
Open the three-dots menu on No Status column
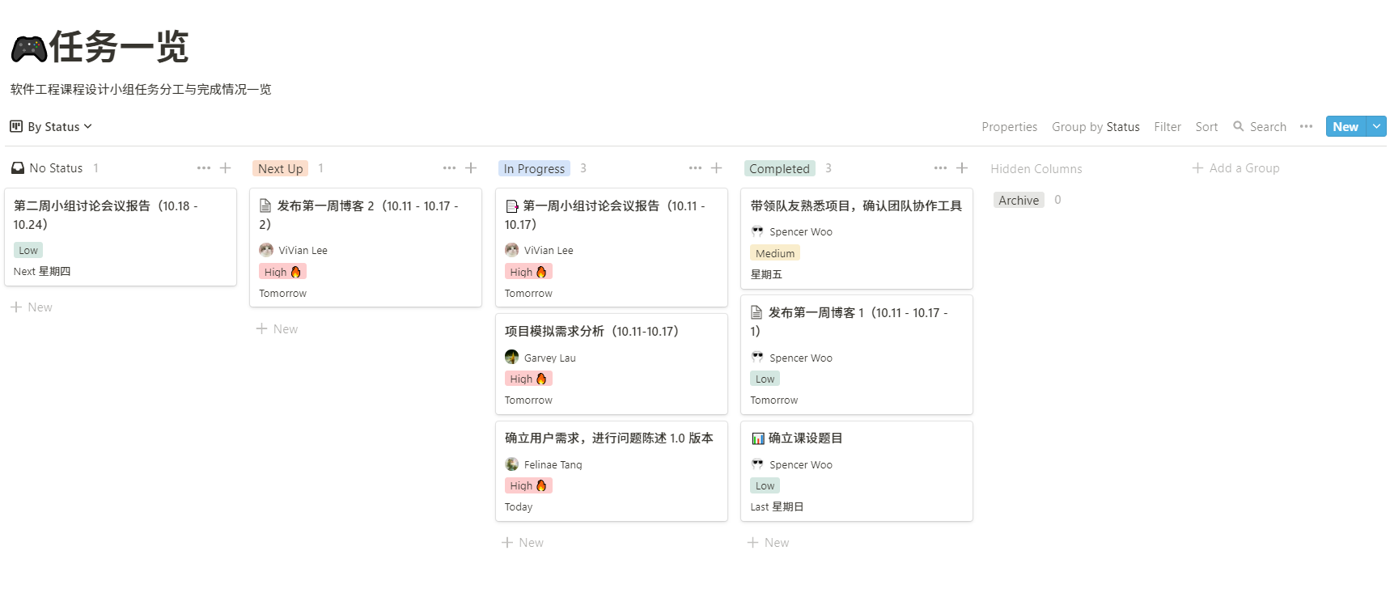(204, 168)
